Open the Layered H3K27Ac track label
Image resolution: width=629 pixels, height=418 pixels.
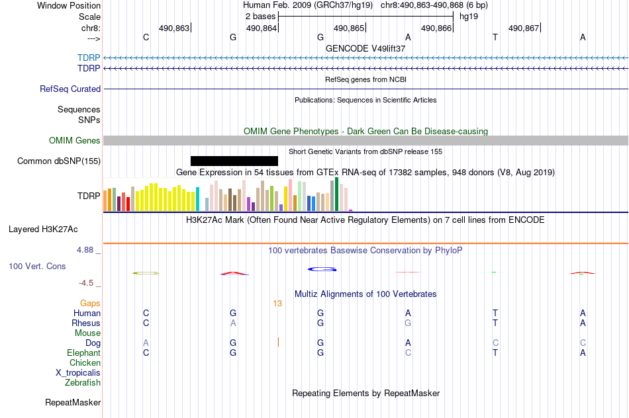coord(43,230)
